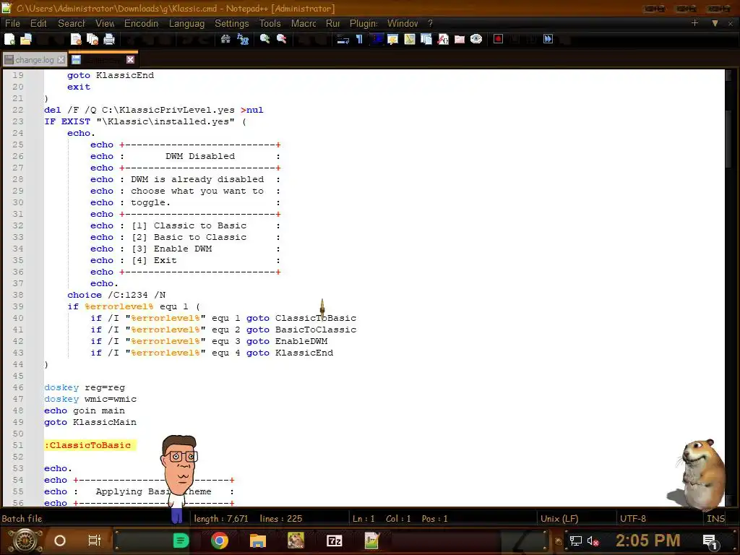Image resolution: width=740 pixels, height=555 pixels.
Task: Open the Edit menu
Action: pyautogui.click(x=38, y=24)
